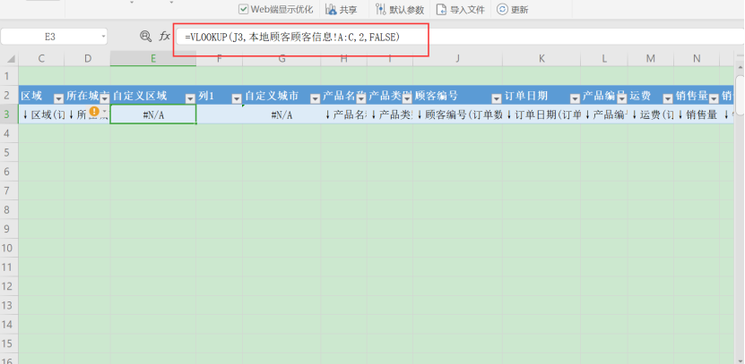The width and height of the screenshot is (745, 364).
Task: Select row 3 header
Action: [9, 114]
